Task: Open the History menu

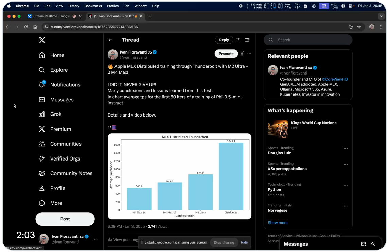Action: click(74, 6)
